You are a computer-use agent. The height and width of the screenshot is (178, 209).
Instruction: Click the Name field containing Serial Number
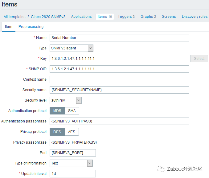point(119,38)
